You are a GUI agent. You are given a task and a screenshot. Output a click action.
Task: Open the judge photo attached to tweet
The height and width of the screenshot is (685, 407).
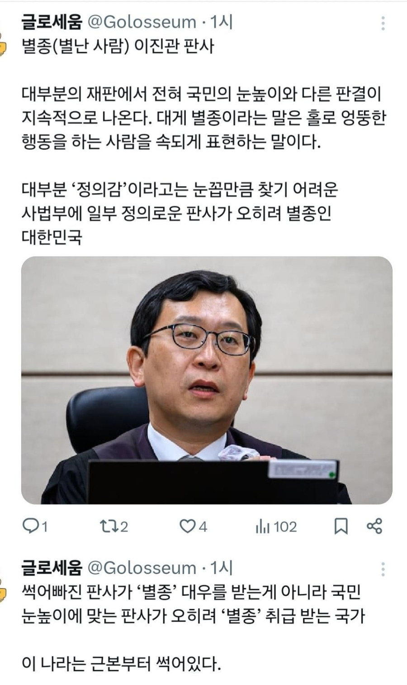coord(207,380)
